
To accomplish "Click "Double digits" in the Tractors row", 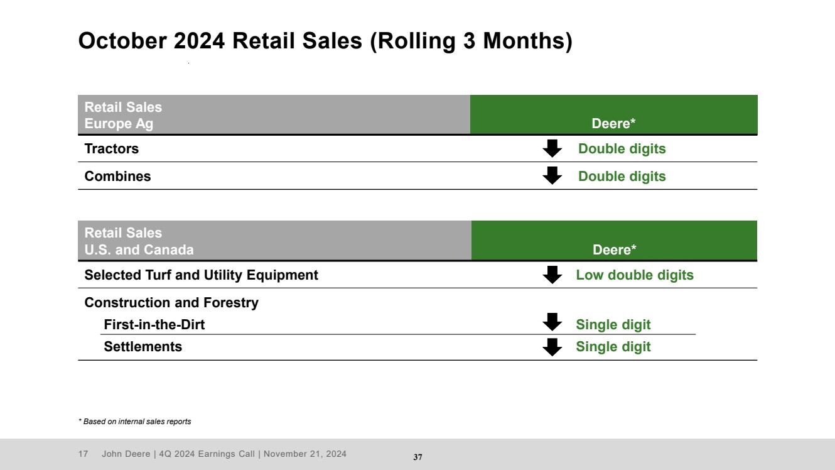I will pyautogui.click(x=622, y=149).
